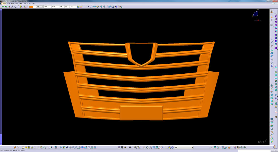The width and height of the screenshot is (278, 152).
Task: Click the tree scrollbar up arrow at left edge
Action: (x=1, y=10)
